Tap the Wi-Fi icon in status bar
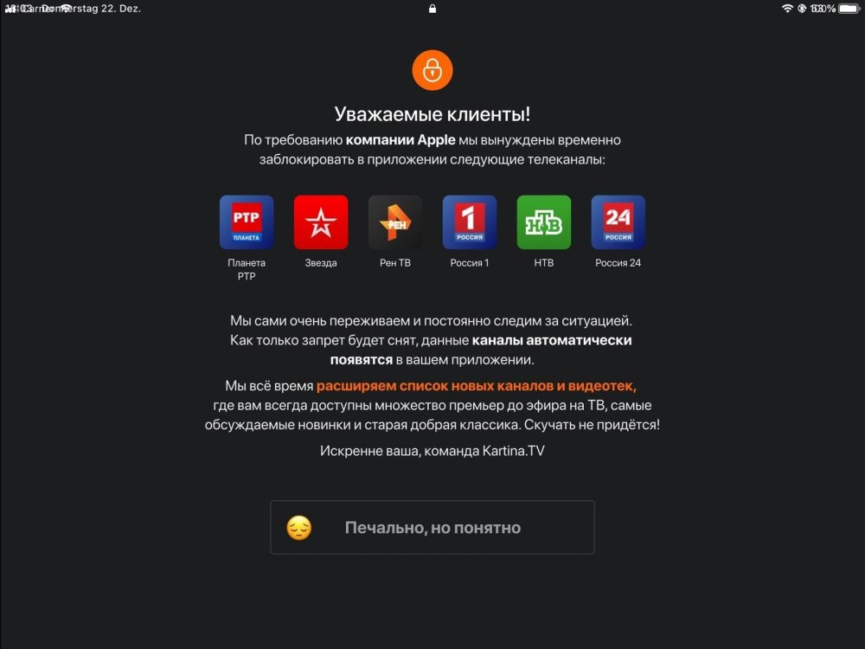 (787, 9)
